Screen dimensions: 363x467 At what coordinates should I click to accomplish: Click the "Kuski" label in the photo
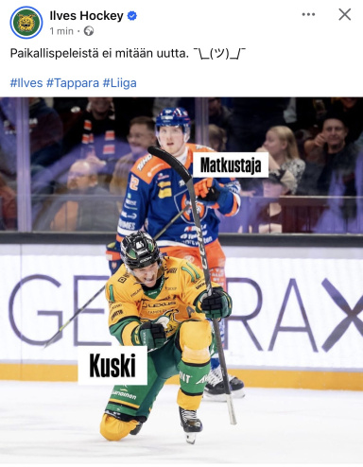(x=112, y=366)
